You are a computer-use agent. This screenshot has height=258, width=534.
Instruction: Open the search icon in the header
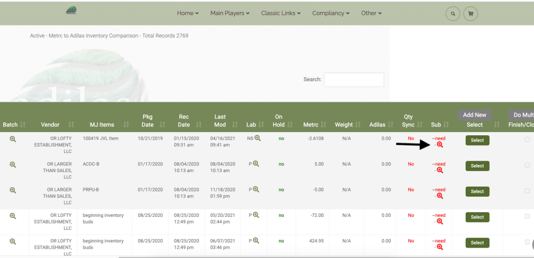click(x=453, y=14)
